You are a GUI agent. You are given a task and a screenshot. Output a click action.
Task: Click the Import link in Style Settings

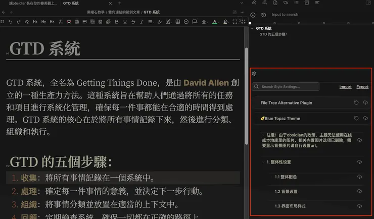click(345, 87)
